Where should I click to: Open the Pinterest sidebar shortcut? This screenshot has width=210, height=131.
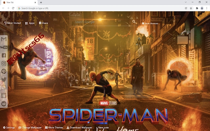coord(4,71)
